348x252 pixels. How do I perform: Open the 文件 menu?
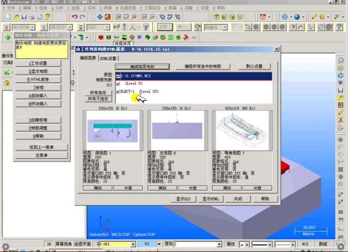point(9,8)
